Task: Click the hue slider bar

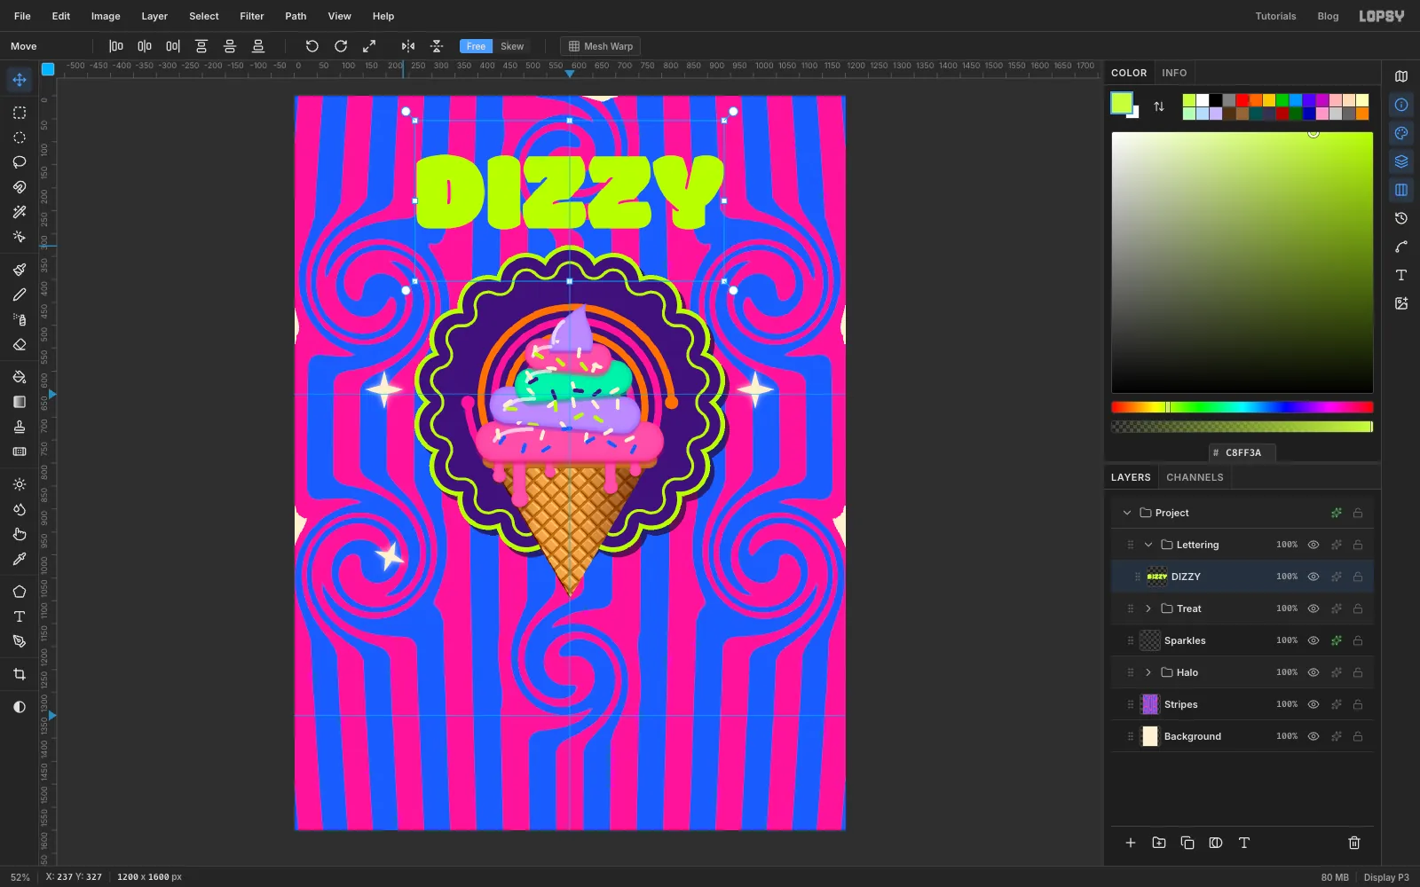Action: [x=1242, y=407]
